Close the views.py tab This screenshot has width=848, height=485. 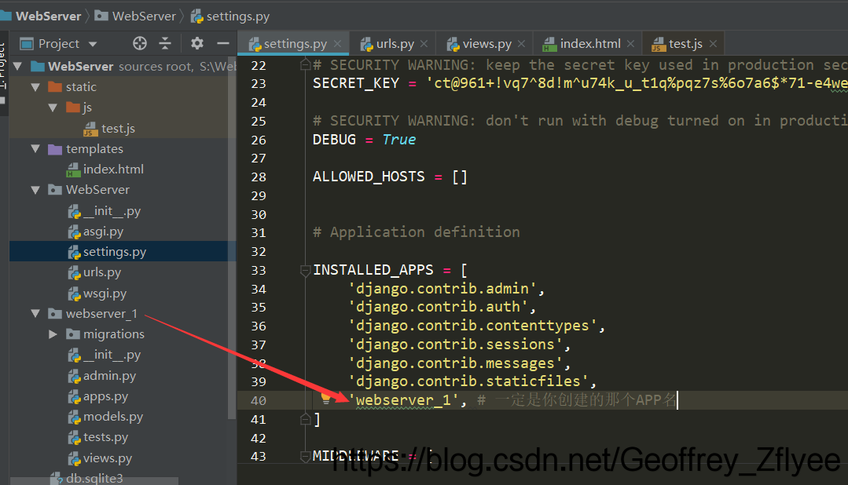click(521, 44)
